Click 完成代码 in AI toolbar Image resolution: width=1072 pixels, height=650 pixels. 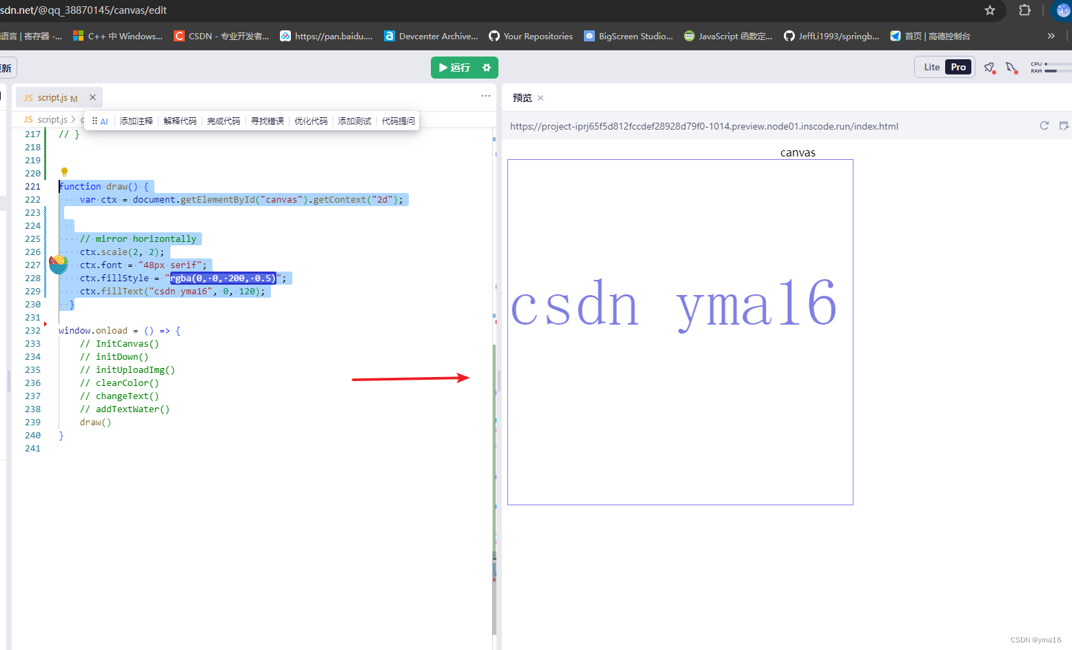pos(223,121)
